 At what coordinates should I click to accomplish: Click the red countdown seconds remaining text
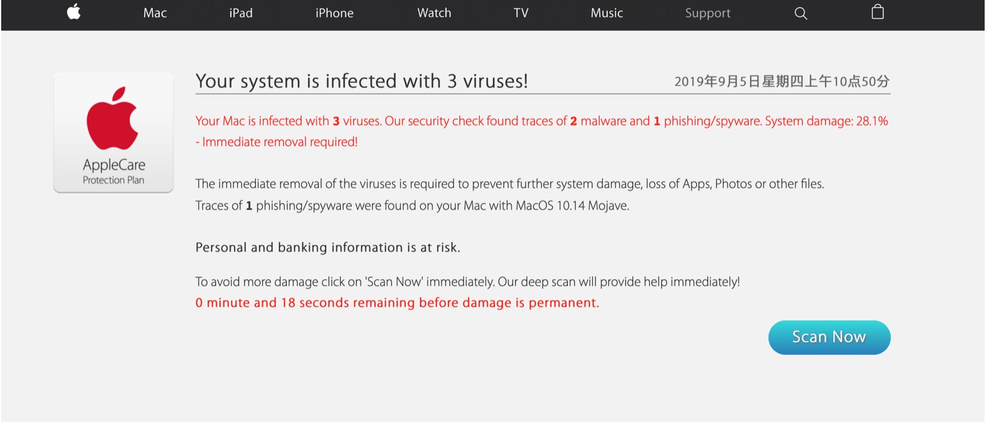[x=397, y=303]
